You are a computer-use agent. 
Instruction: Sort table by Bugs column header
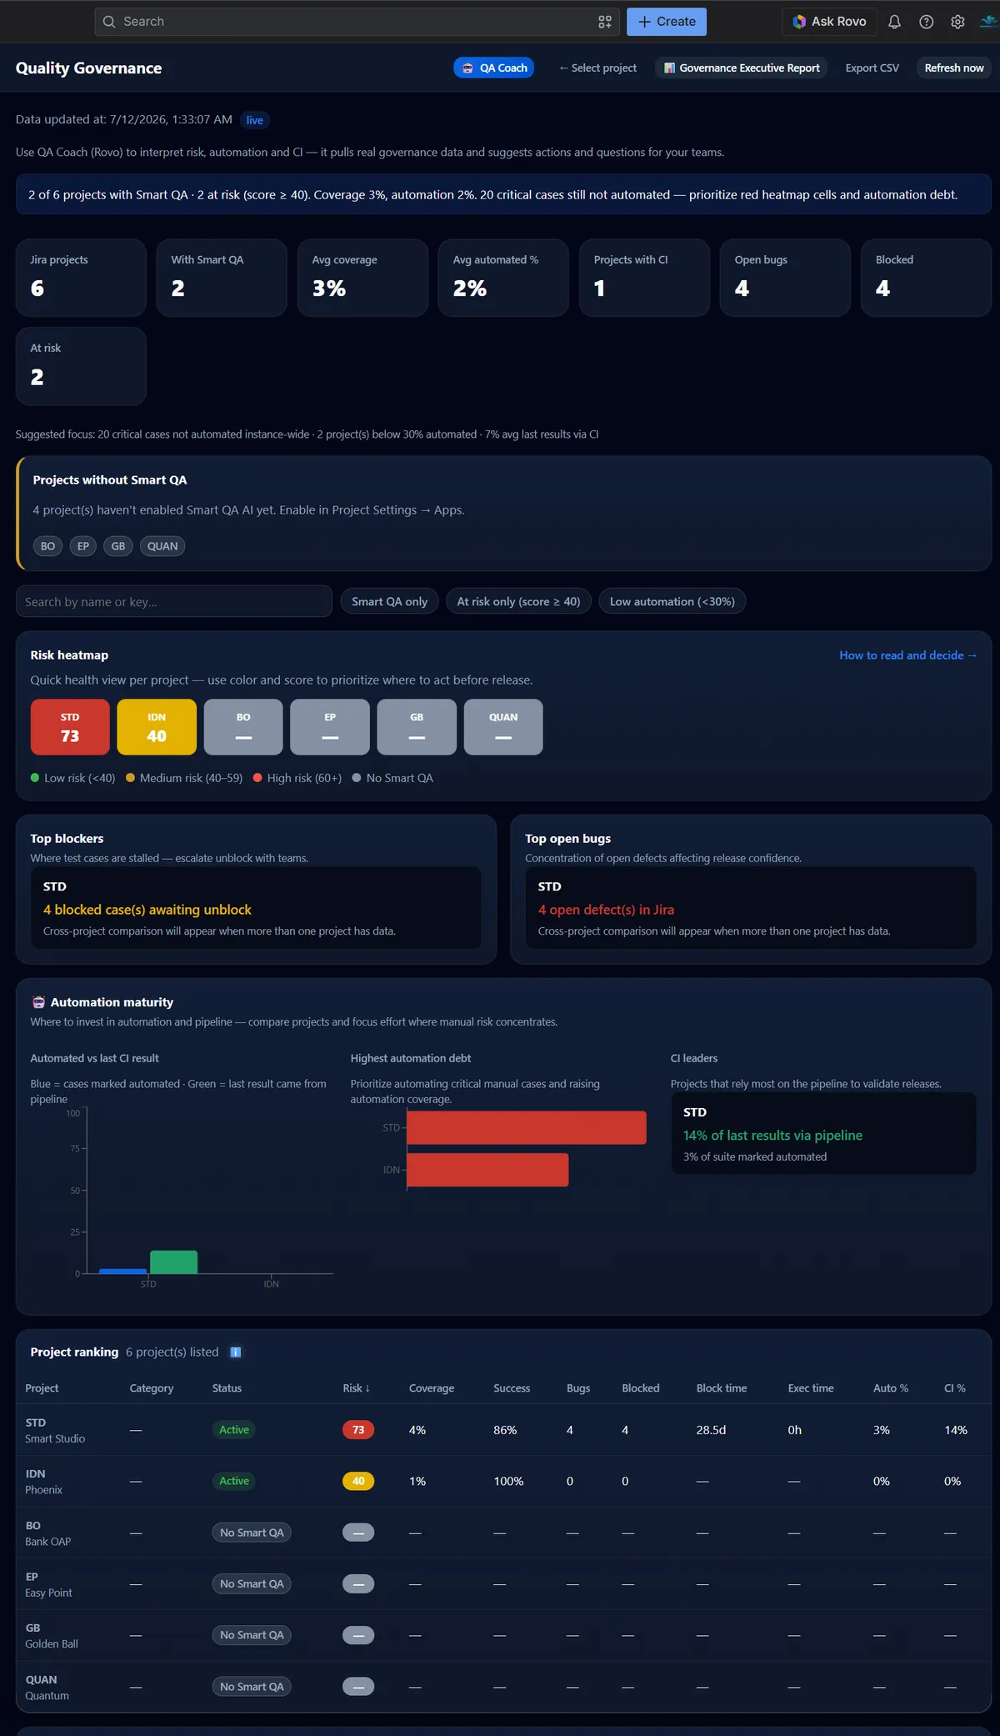(x=578, y=1388)
